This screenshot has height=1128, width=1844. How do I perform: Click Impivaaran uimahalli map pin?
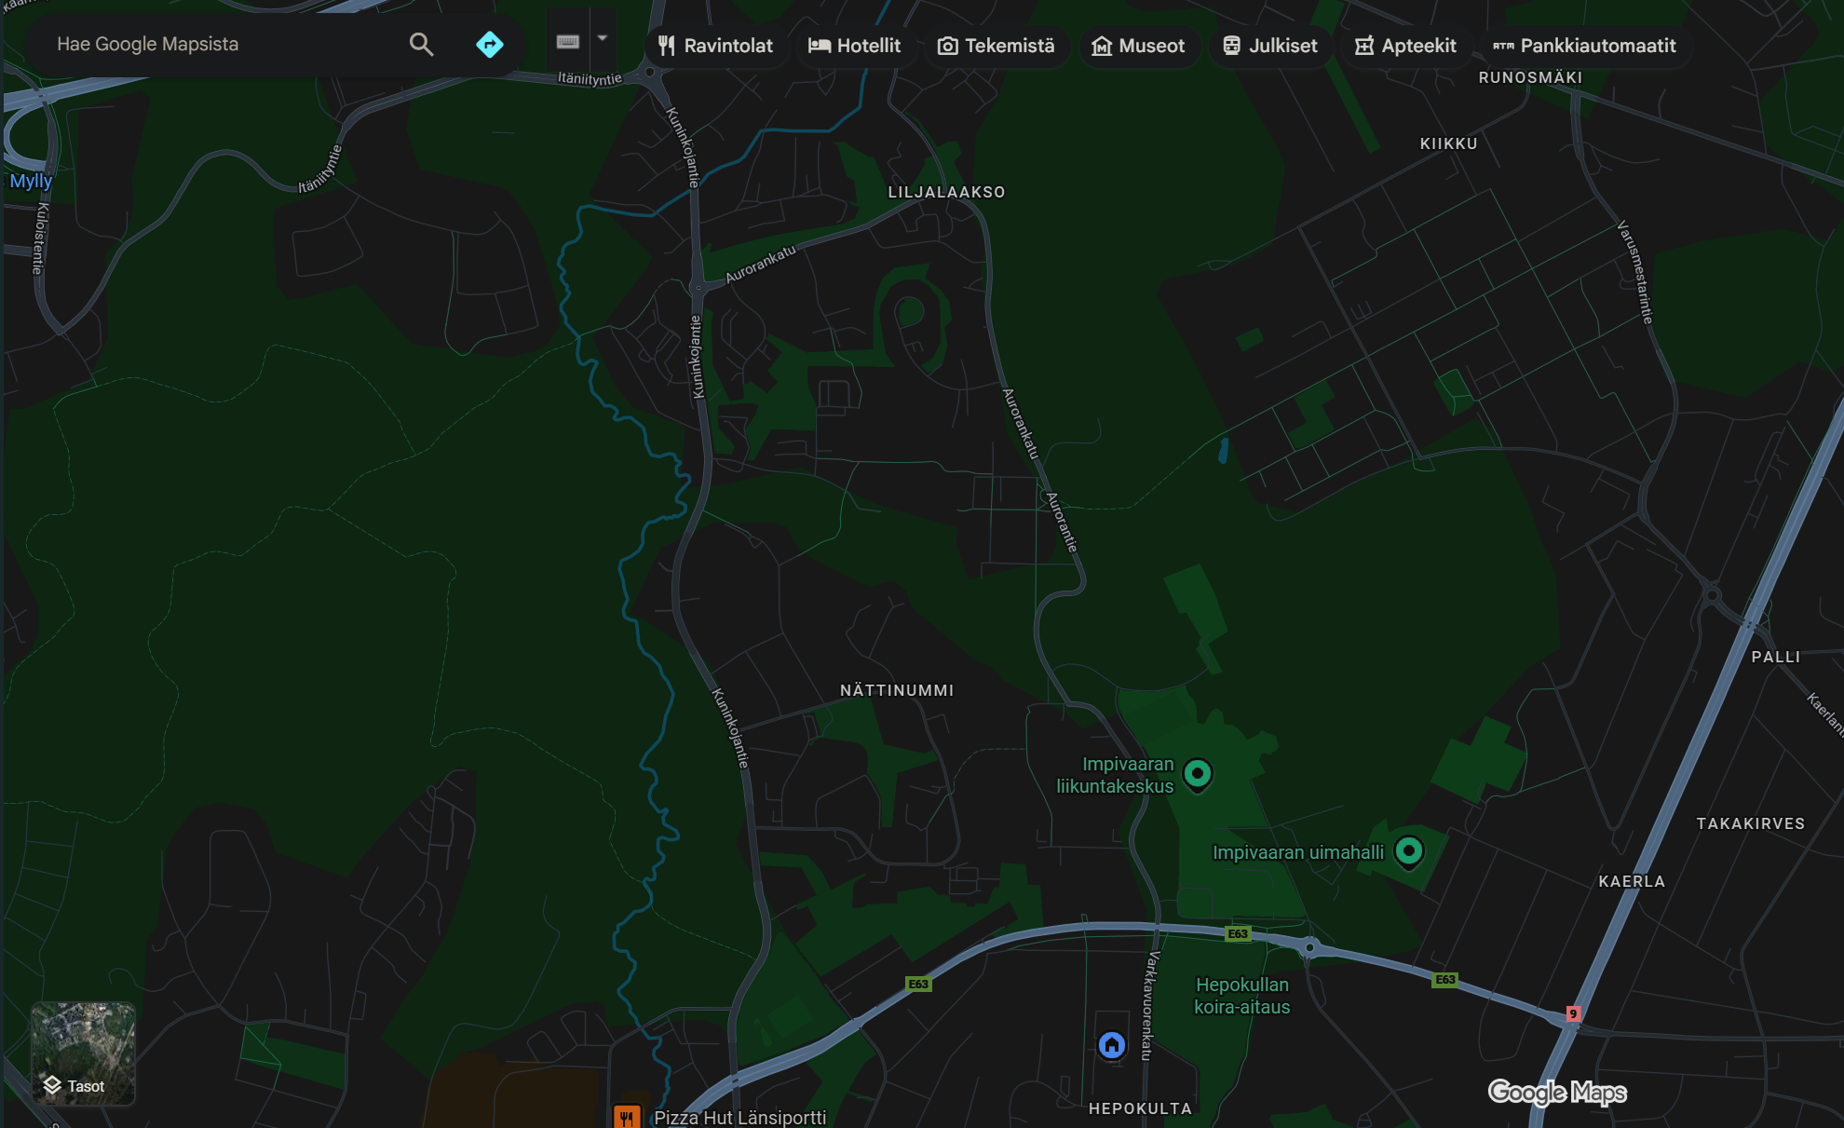pos(1408,850)
